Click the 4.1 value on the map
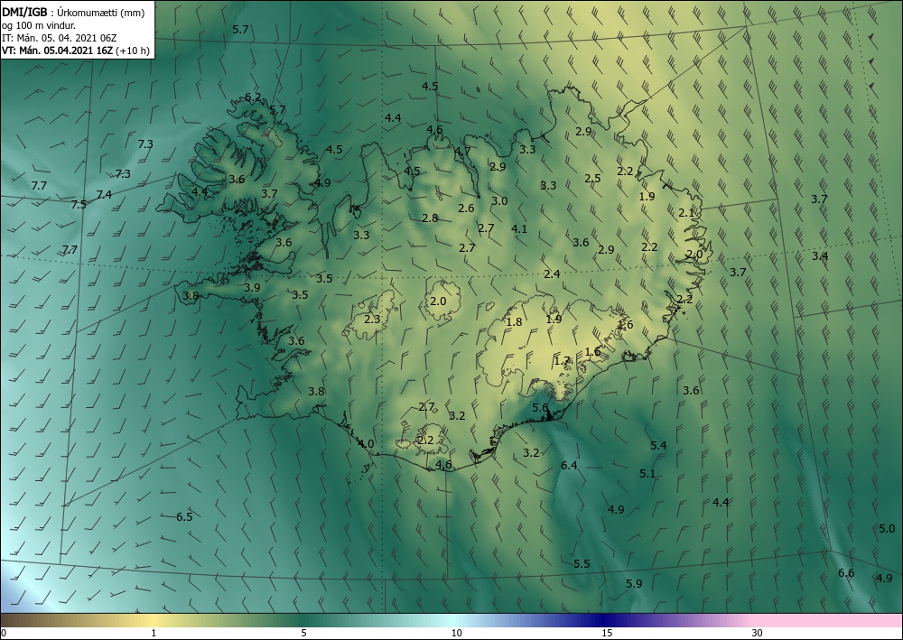This screenshot has height=640, width=903. [519, 228]
